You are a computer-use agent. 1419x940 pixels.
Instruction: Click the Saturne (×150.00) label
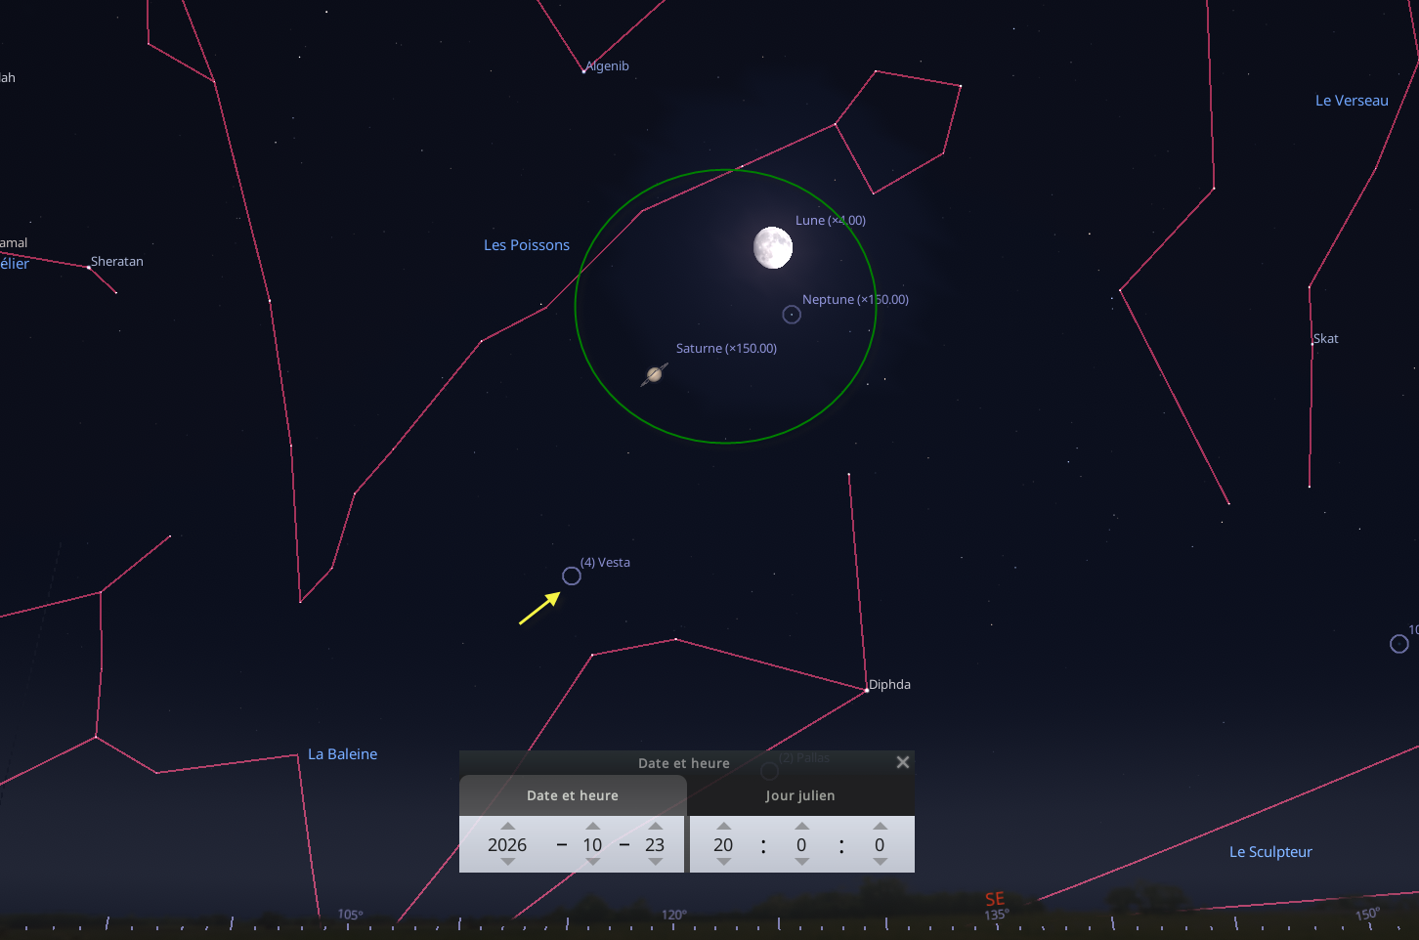pos(726,349)
